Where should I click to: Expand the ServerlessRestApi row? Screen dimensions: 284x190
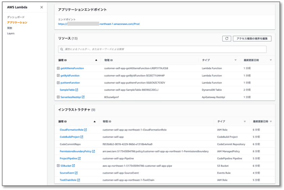[58, 97]
